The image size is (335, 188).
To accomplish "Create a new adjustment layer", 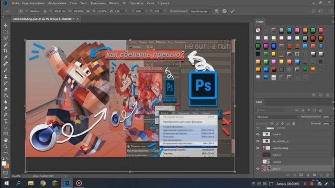I will pyautogui.click(x=308, y=175).
